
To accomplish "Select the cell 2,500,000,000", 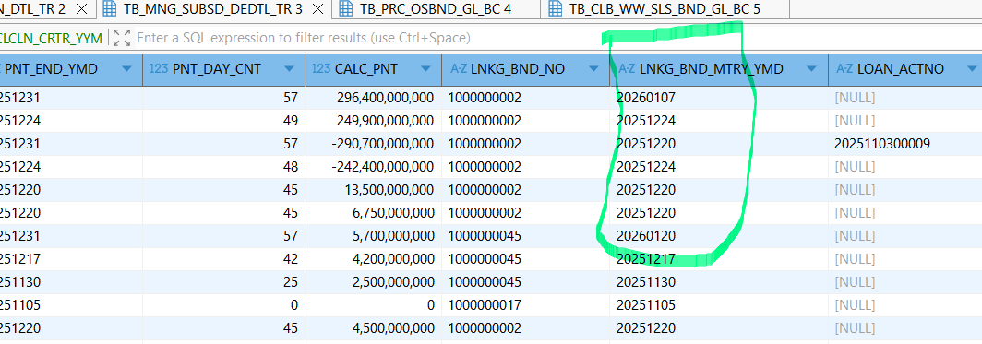I will 373,282.
